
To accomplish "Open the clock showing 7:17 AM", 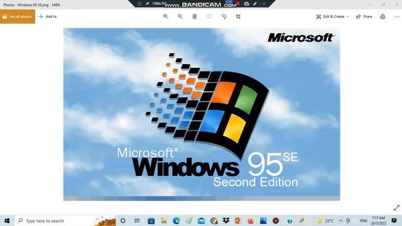I will (378, 220).
